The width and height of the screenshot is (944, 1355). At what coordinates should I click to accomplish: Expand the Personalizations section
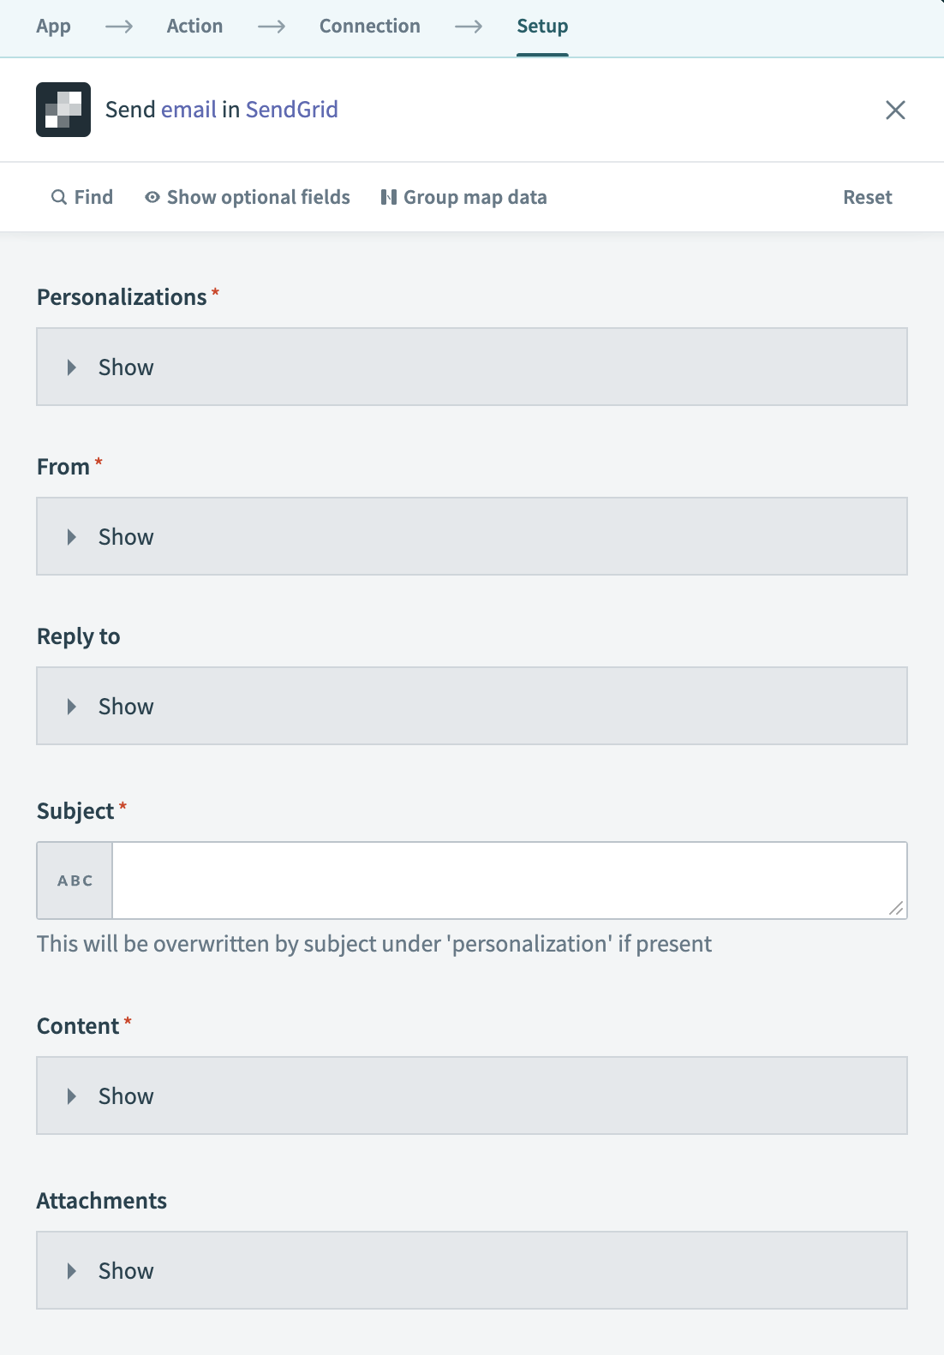click(x=125, y=367)
